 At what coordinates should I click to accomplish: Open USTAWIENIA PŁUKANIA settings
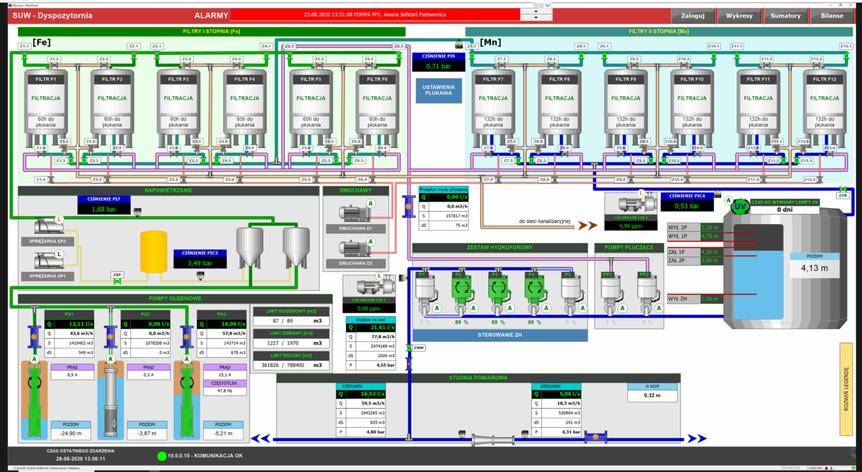pyautogui.click(x=438, y=90)
